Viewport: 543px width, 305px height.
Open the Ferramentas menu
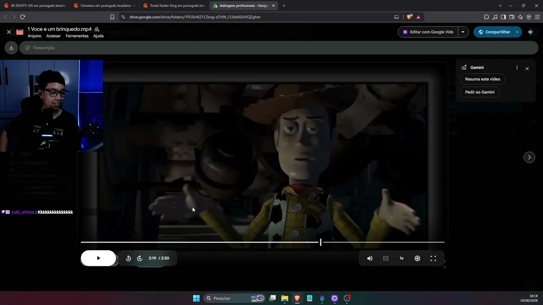click(77, 36)
